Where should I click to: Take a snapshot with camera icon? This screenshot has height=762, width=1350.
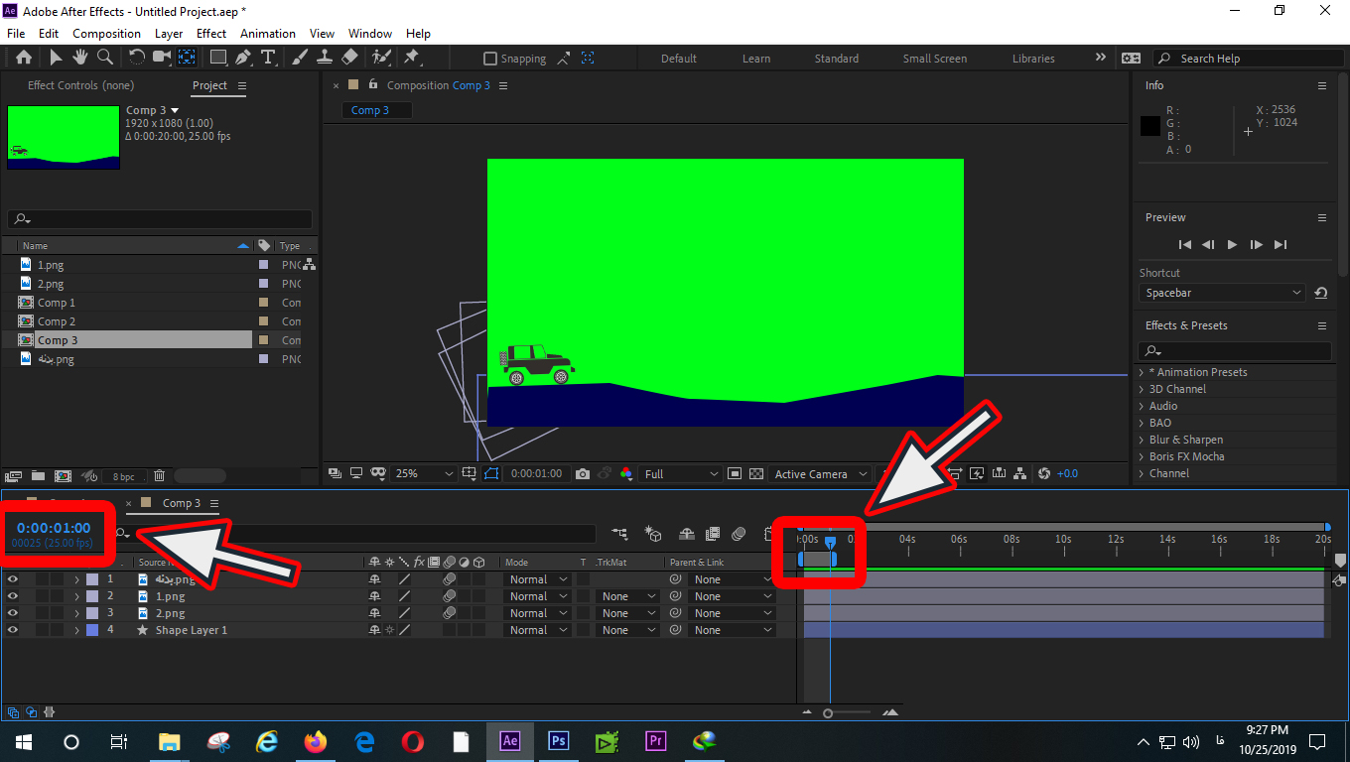[583, 474]
